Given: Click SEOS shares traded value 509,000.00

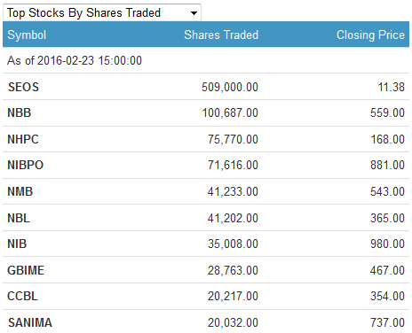Looking at the screenshot, I should pyautogui.click(x=230, y=87).
